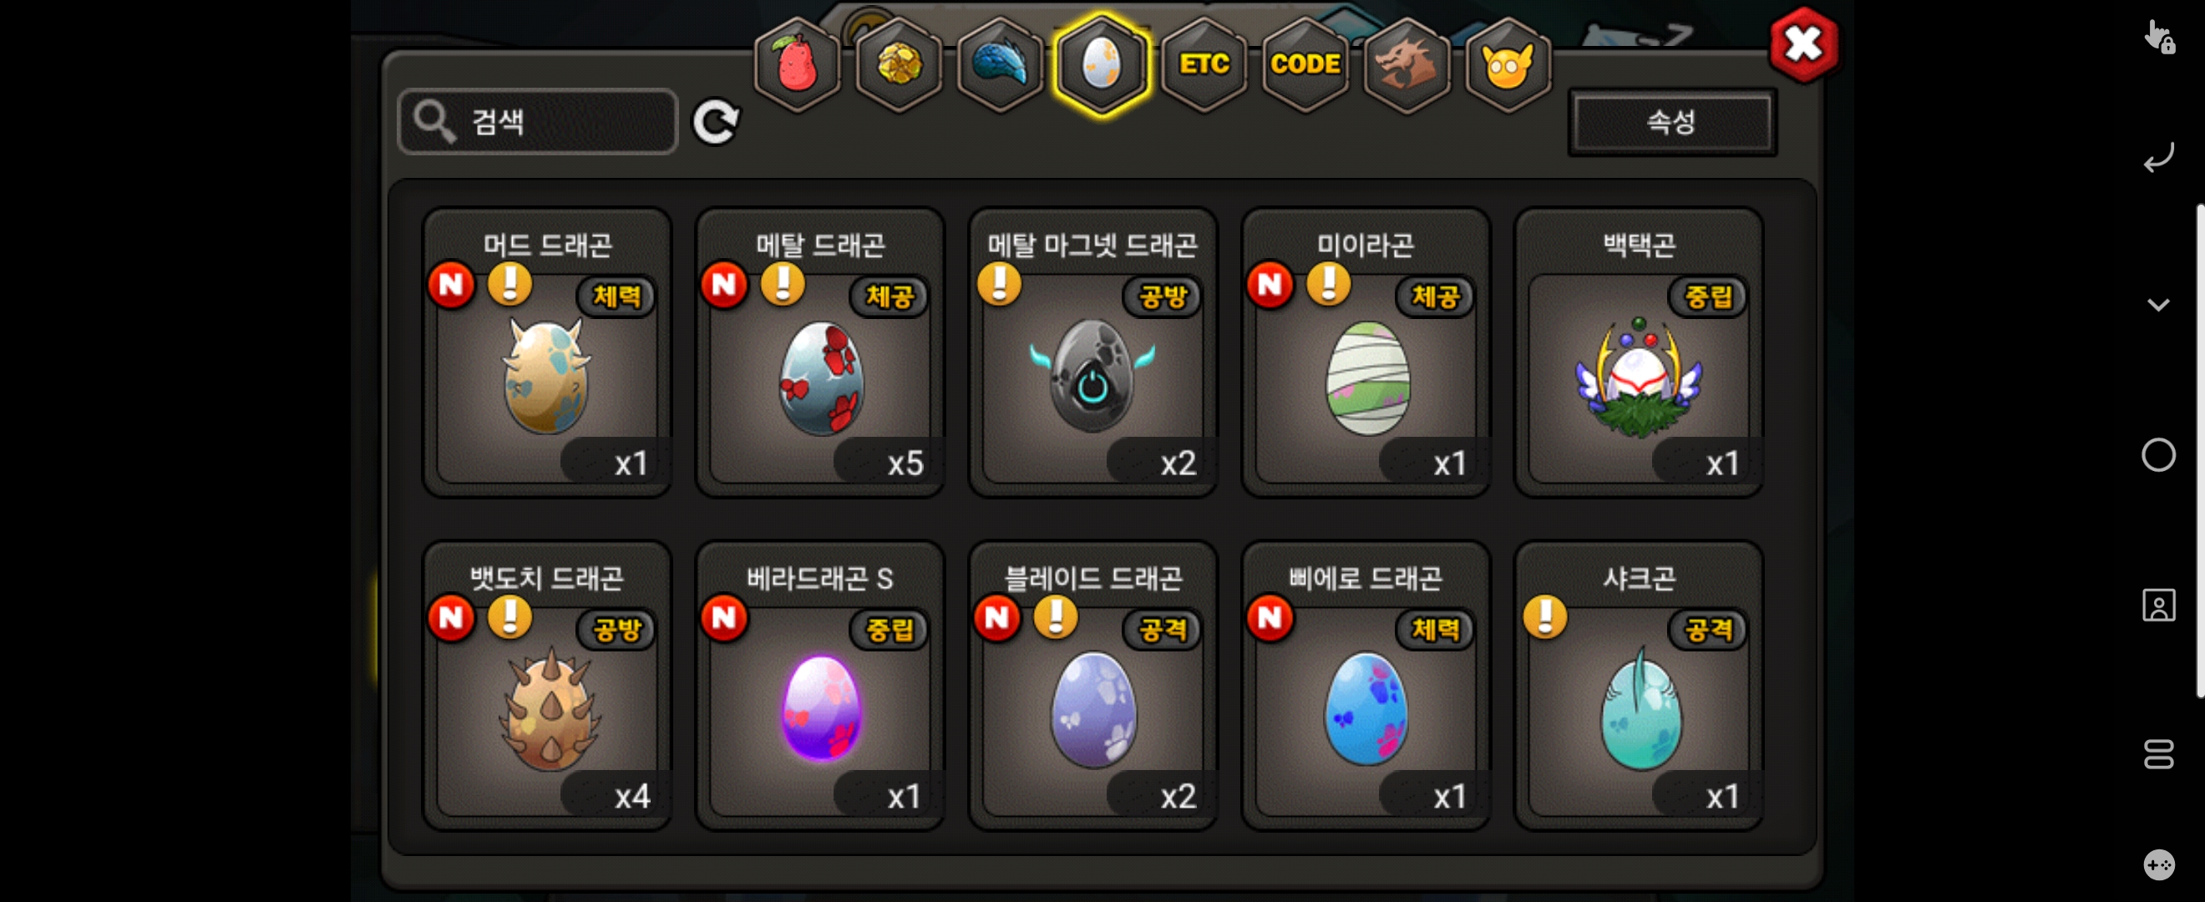Open the brown dragon head tab
Viewport: 2205px width, 902px height.
[1407, 65]
